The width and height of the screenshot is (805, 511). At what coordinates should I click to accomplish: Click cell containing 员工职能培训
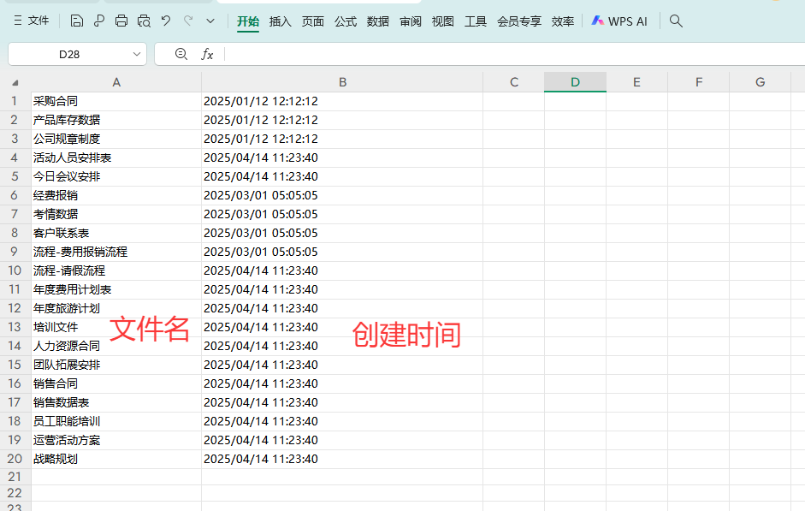[x=116, y=421]
